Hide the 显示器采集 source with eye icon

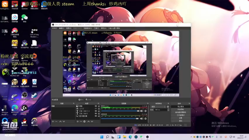96,116
